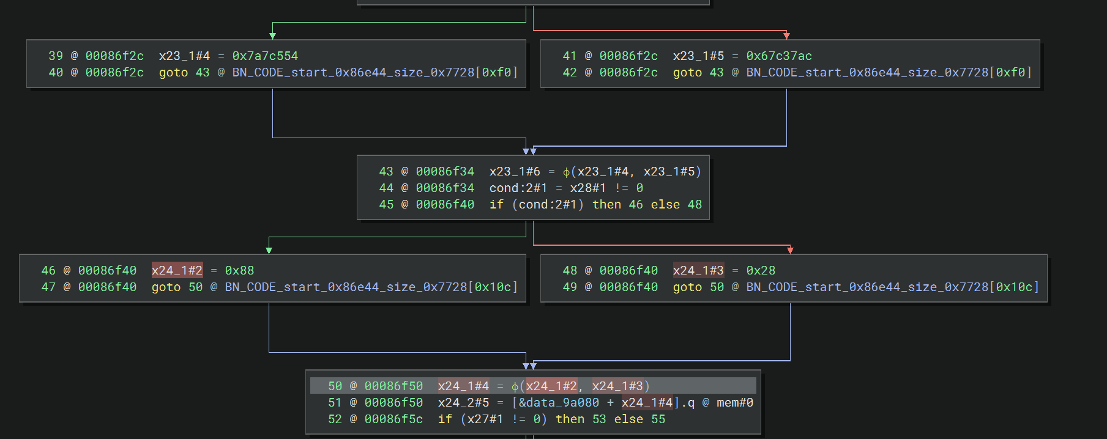The height and width of the screenshot is (439, 1107).
Task: Select cond:2#1 definition on line 44
Action: click(518, 188)
